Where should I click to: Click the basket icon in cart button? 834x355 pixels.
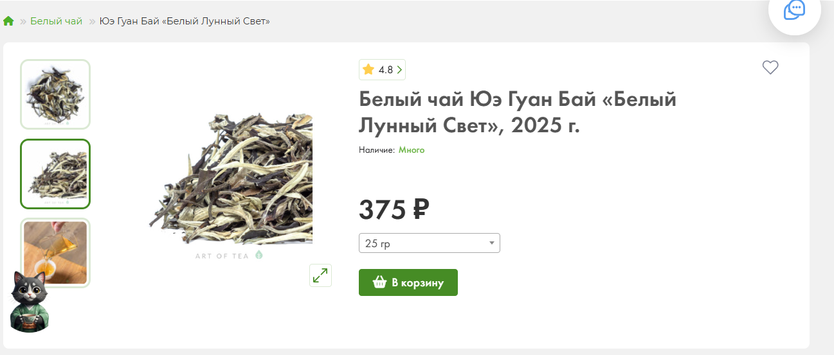pyautogui.click(x=379, y=282)
